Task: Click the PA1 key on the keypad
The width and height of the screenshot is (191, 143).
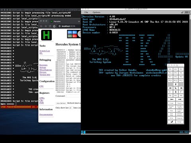Action: (170, 95)
